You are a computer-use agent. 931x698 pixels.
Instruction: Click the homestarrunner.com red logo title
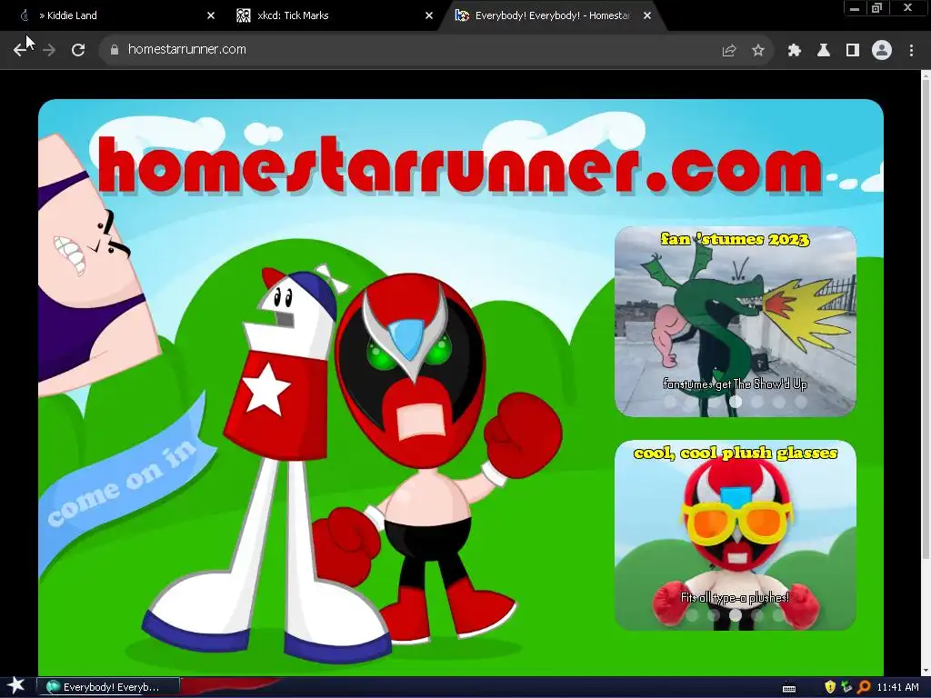(460, 165)
